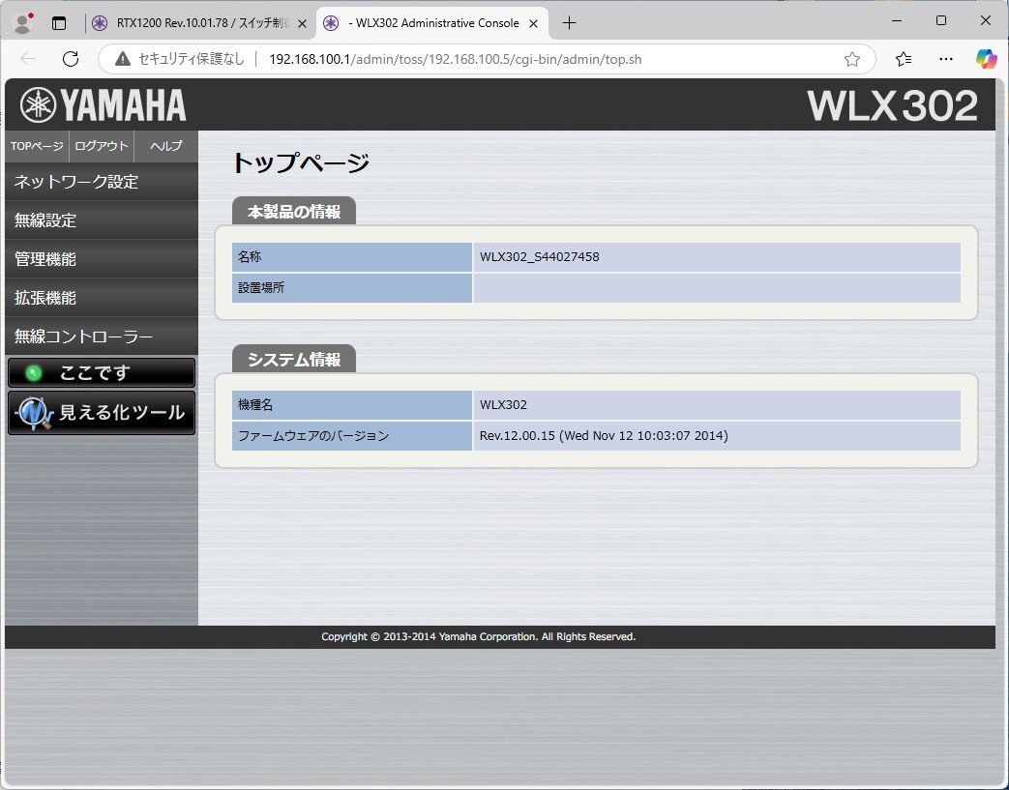Open 管理機能 menu
This screenshot has height=790, width=1009.
(x=102, y=258)
